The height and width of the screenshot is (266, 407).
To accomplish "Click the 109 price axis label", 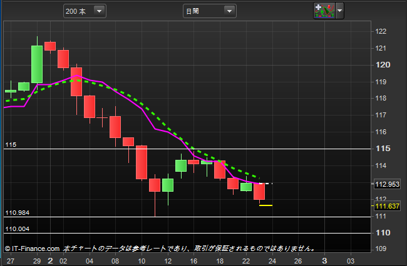I will 381,249.
